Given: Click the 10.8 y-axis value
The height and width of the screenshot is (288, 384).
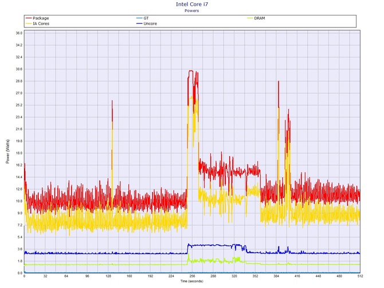Looking at the screenshot, I should click(19, 201).
